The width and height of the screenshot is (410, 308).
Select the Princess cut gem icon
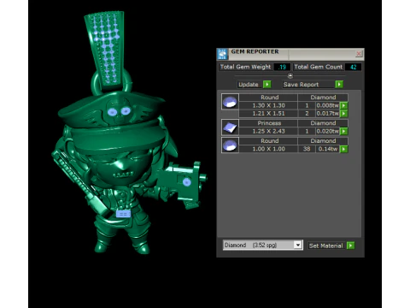click(230, 127)
